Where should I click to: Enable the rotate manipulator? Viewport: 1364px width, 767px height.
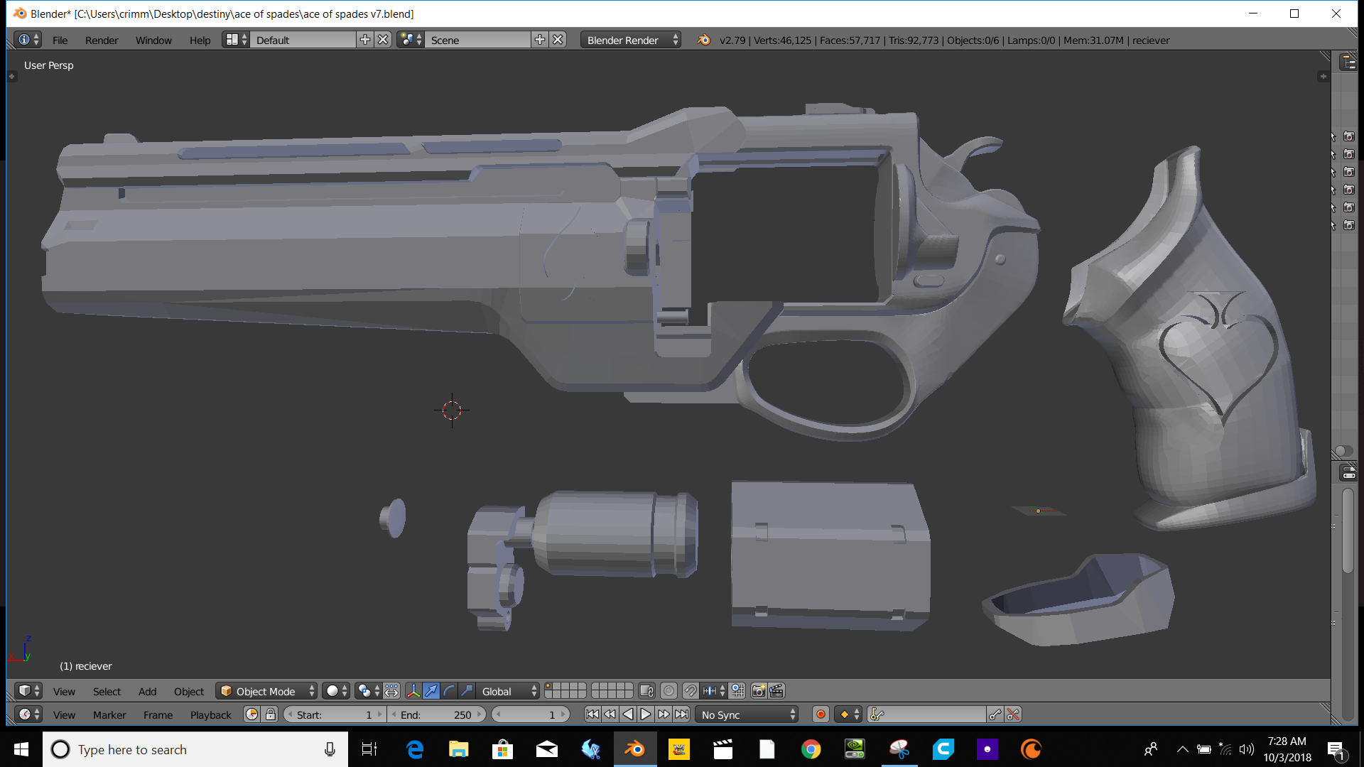[x=449, y=691]
